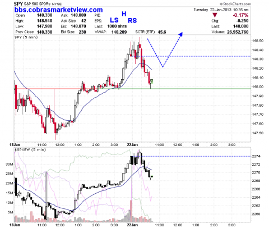The height and width of the screenshot is (228, 269).
Task: Click the 'Volume:' field label
Action: 218,32
